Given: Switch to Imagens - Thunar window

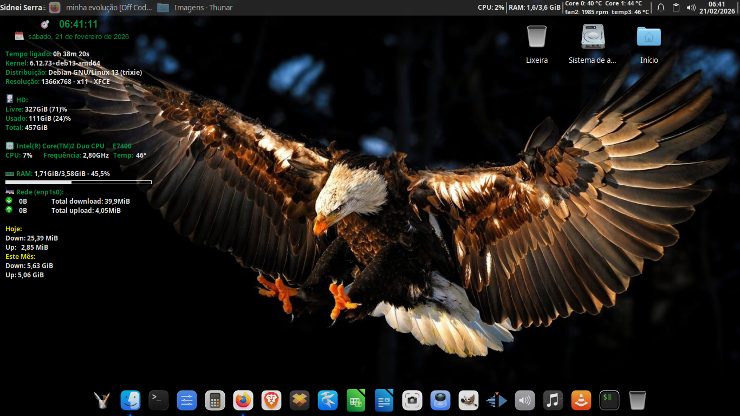Looking at the screenshot, I should coord(195,8).
